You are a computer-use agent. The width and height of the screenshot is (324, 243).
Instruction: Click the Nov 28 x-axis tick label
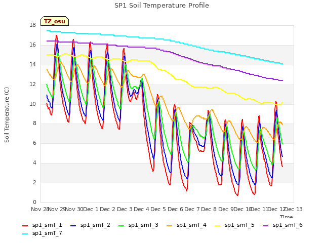click(x=40, y=209)
